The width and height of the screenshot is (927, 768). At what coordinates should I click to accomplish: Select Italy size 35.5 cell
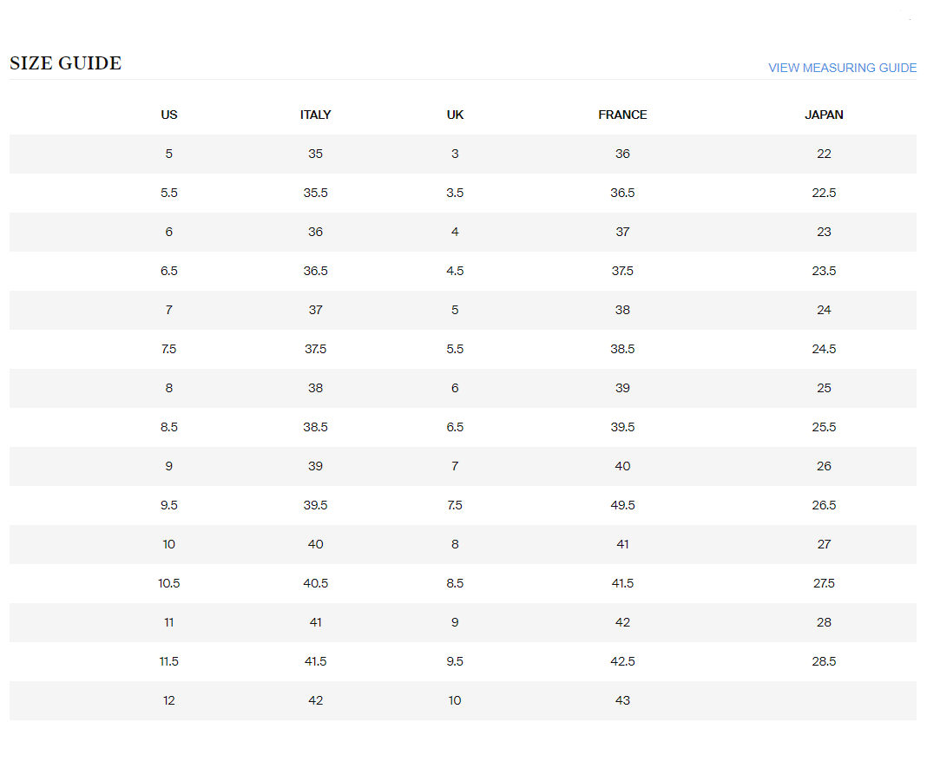315,193
